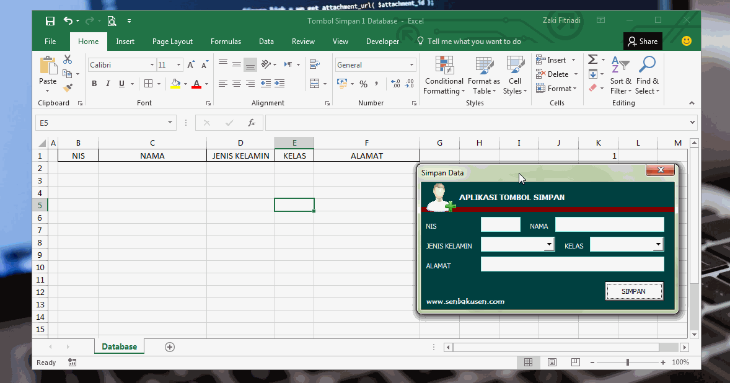730x383 pixels.
Task: Click the AutoSum icon
Action: click(593, 59)
